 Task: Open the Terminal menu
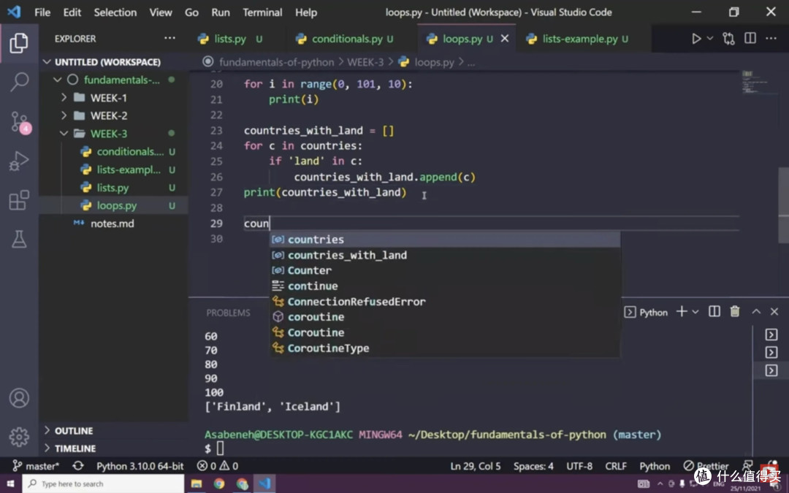[262, 12]
